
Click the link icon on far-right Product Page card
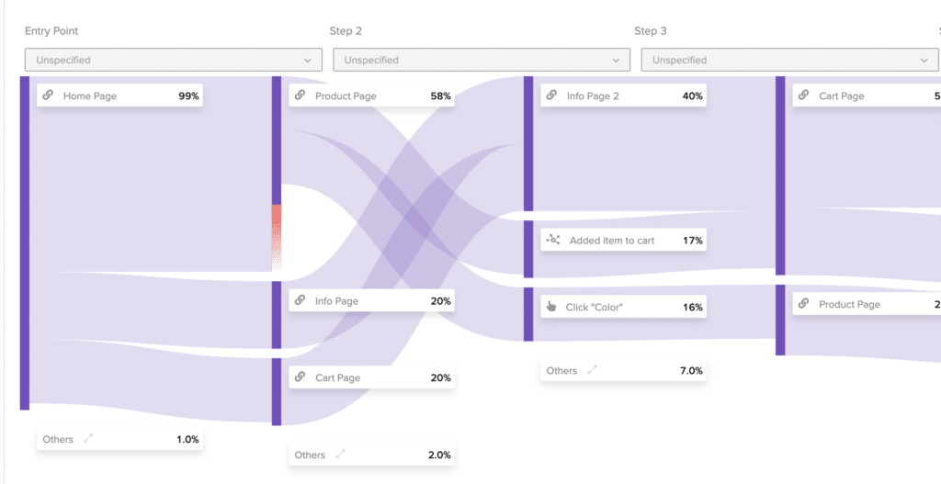[x=803, y=303]
